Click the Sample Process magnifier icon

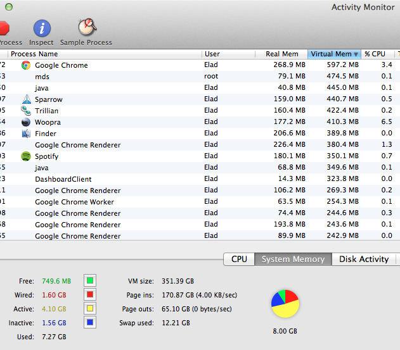click(87, 27)
